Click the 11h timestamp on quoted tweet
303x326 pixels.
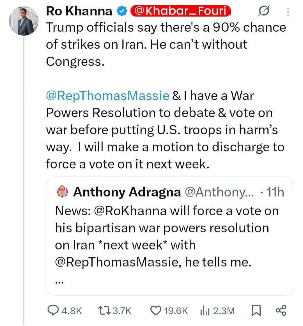(x=275, y=192)
